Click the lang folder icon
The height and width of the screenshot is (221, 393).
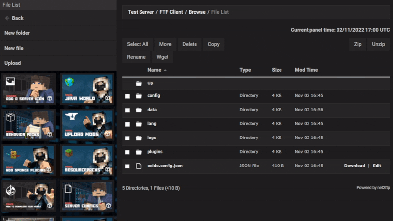(139, 124)
